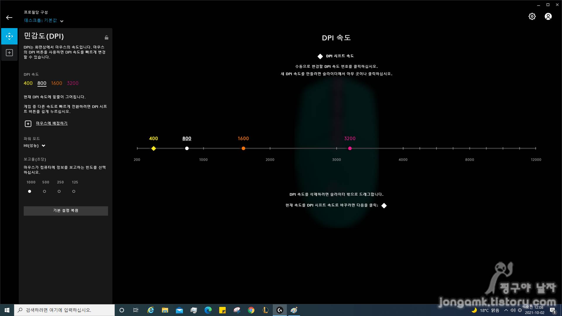562x316 pixels.
Task: Select the DPI sensitivity sidebar icon
Action: pyautogui.click(x=9, y=36)
